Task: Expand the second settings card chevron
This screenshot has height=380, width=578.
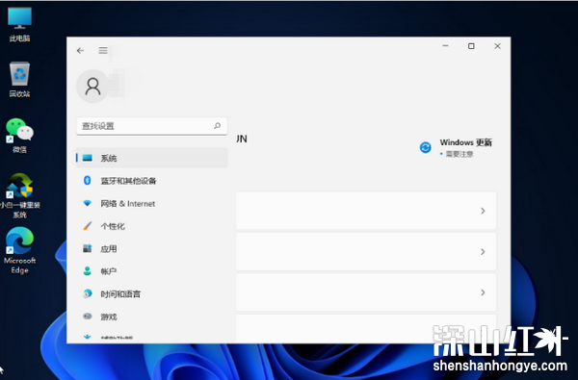Action: click(483, 252)
